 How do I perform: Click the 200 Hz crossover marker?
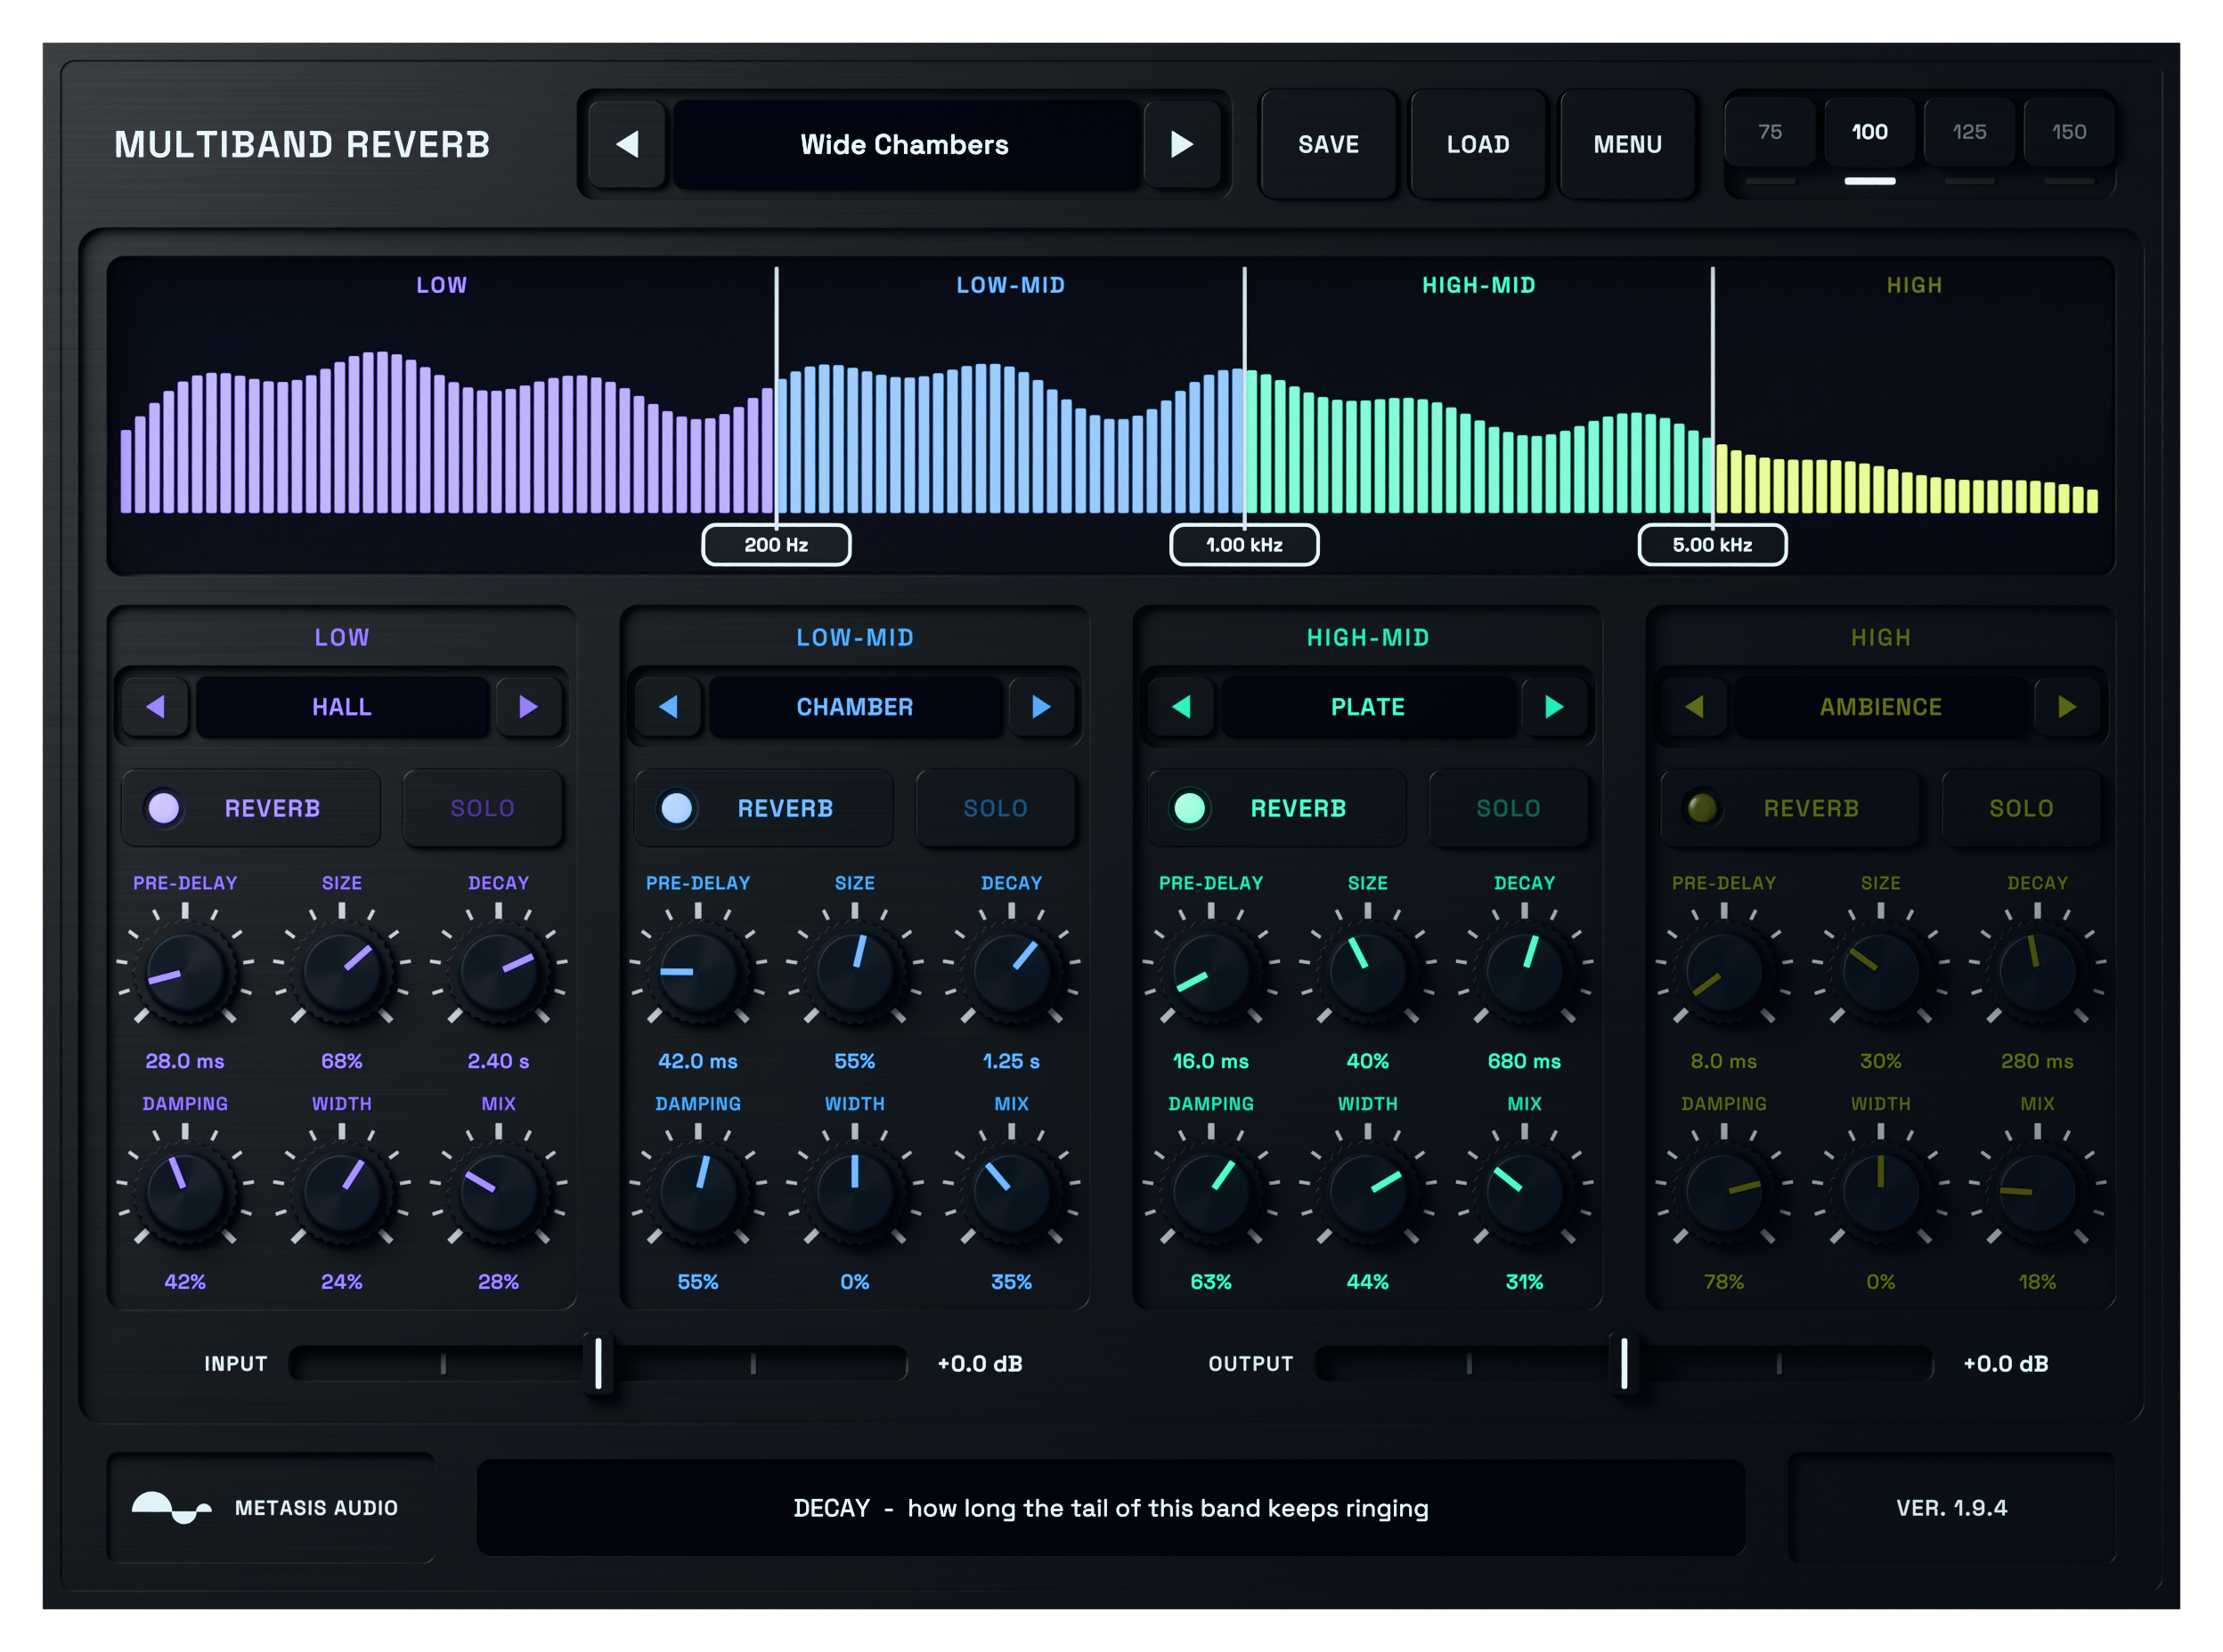point(777,545)
